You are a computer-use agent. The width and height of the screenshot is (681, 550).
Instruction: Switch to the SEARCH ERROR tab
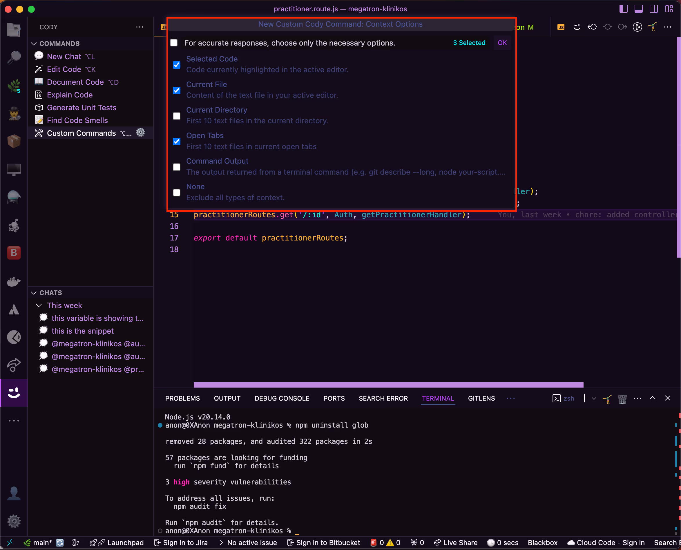pos(383,399)
